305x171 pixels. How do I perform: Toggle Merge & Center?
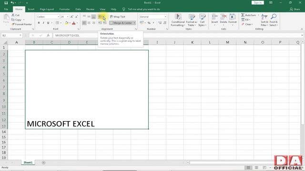click(121, 23)
